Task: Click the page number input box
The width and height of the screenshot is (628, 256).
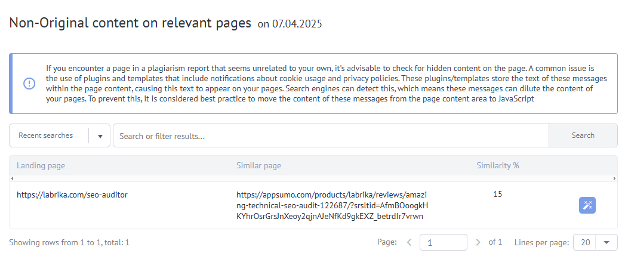Action: point(443,242)
